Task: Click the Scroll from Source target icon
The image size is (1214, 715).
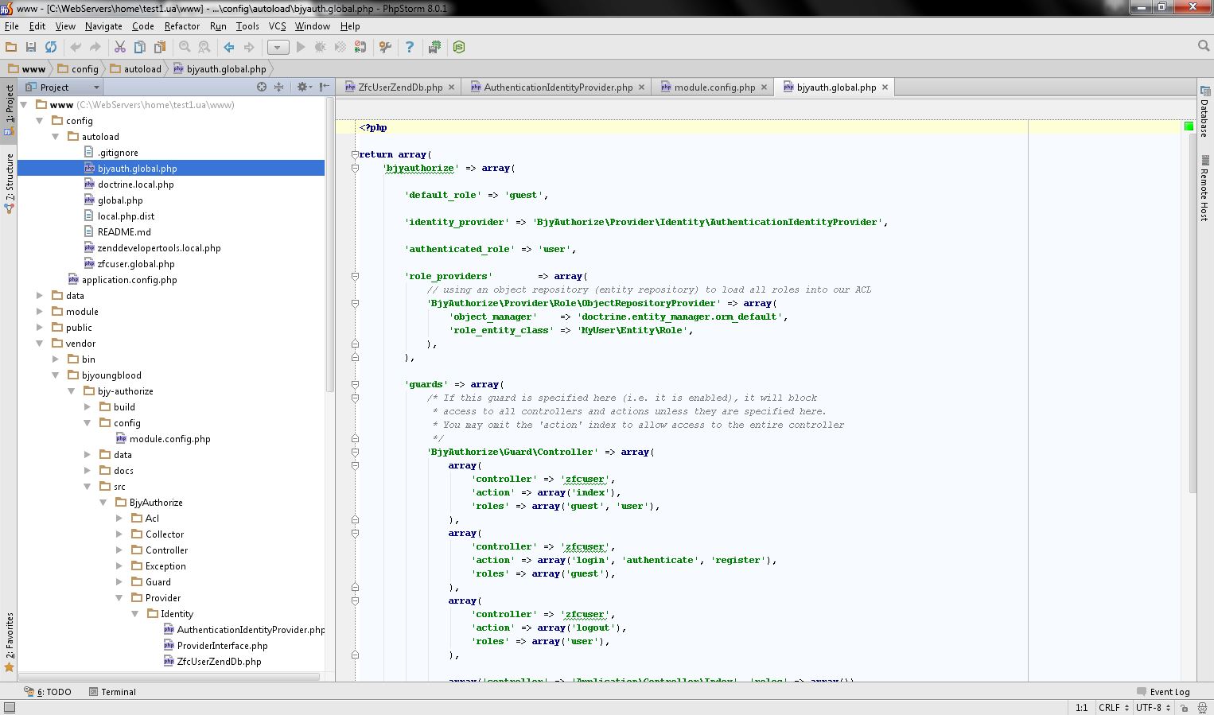Action: [x=261, y=87]
